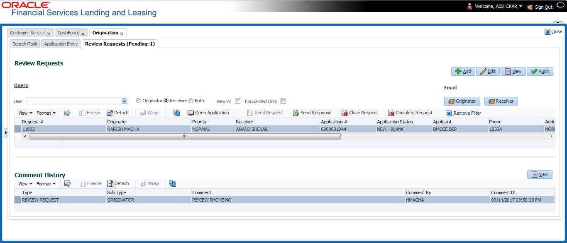Click the horizontal scrollbar in requests table
The height and width of the screenshot is (243, 567).
(185, 136)
